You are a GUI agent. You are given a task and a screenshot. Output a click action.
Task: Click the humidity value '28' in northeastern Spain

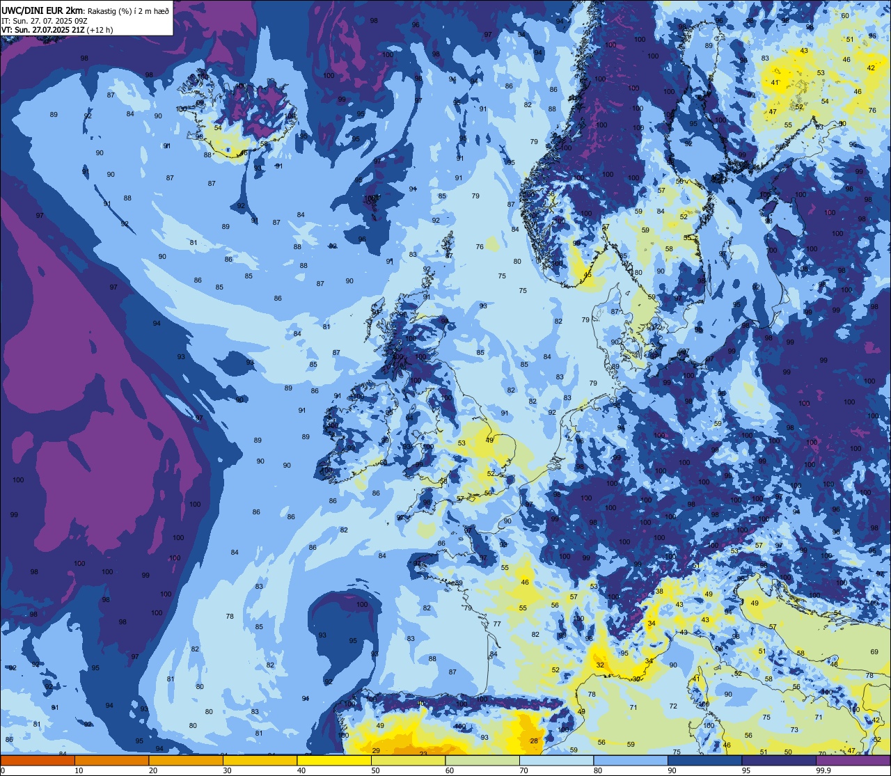534,741
